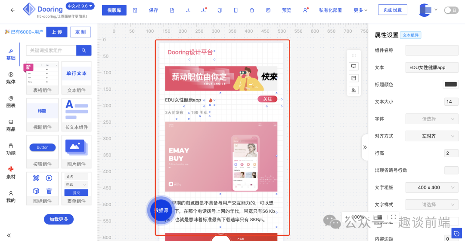Zoom in with the plus icon
This screenshot has height=241, width=465.
coord(346,217)
